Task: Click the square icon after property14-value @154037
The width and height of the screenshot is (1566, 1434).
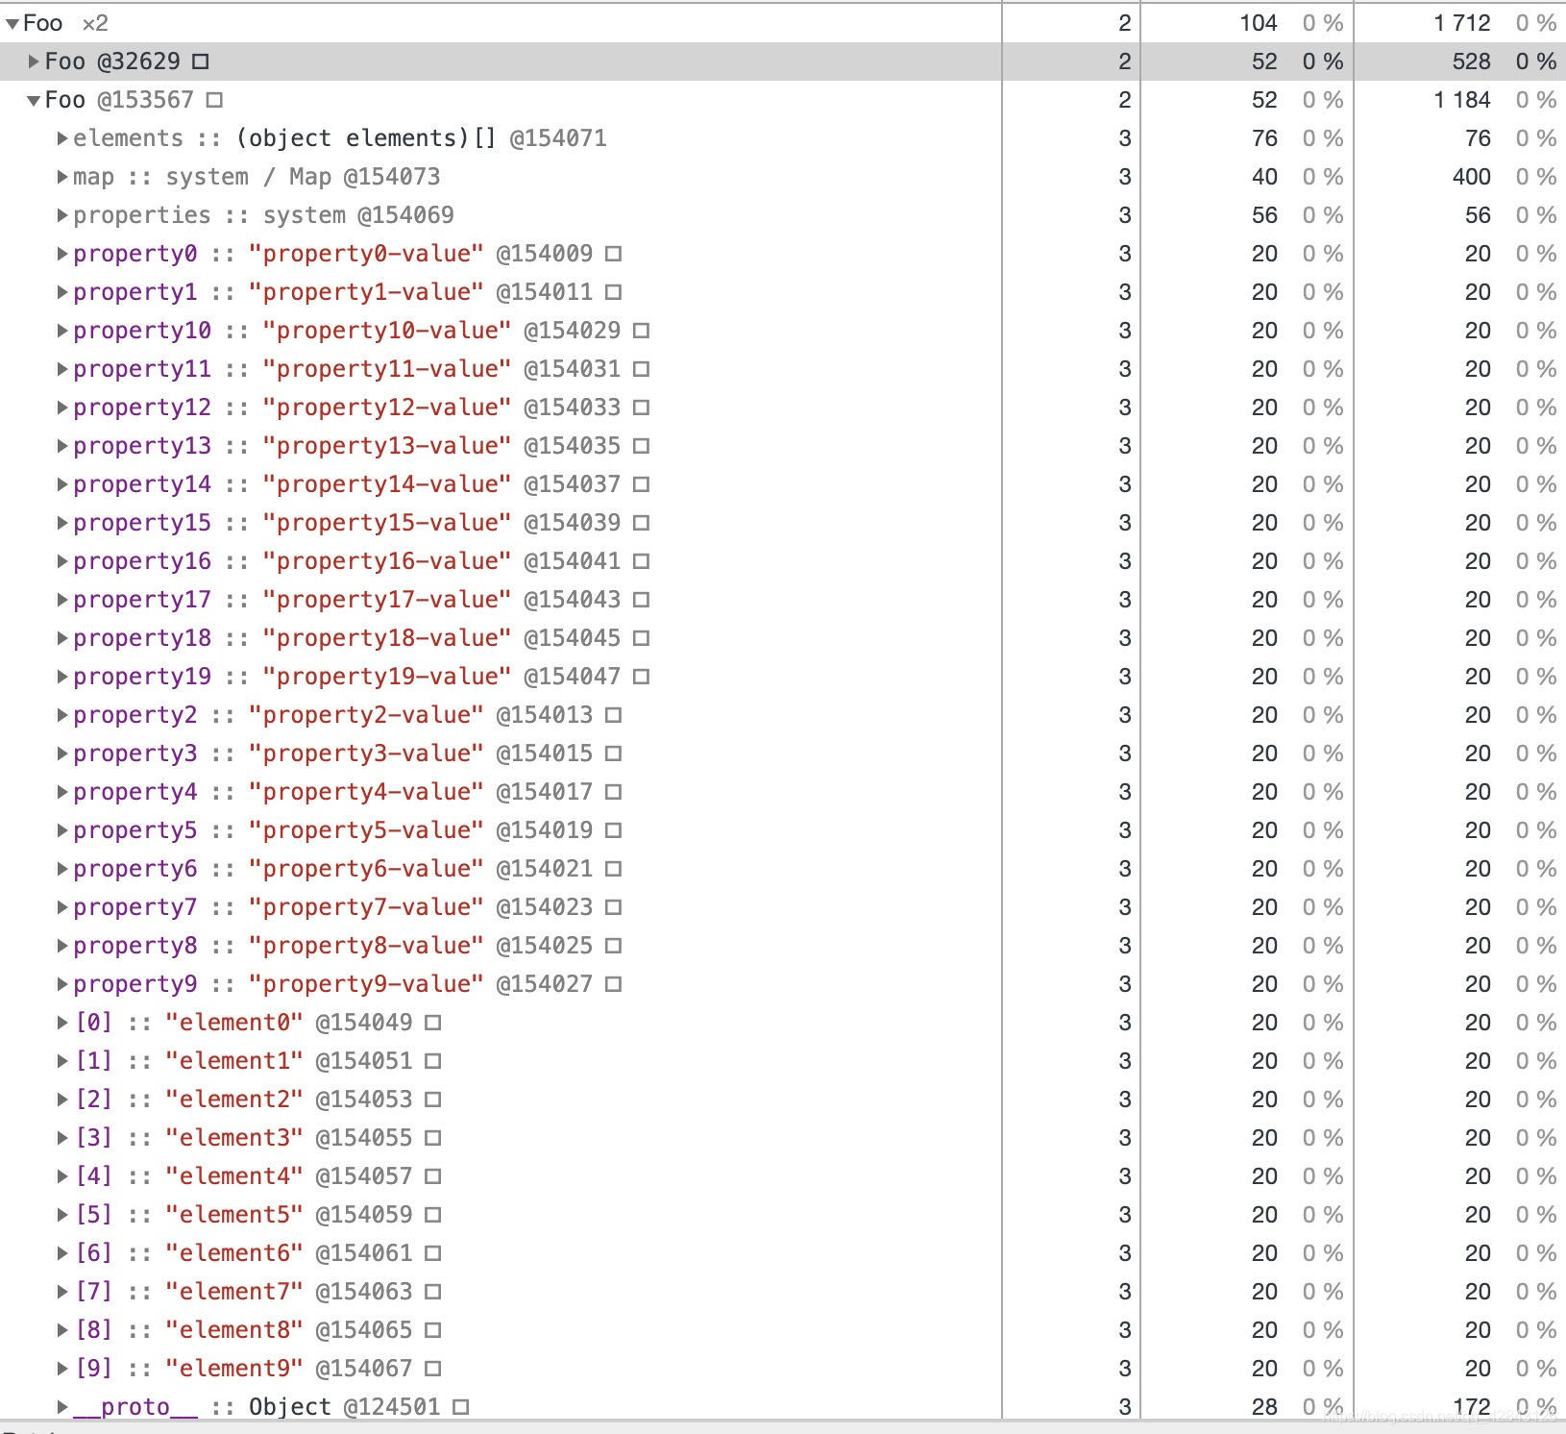Action: (x=642, y=484)
